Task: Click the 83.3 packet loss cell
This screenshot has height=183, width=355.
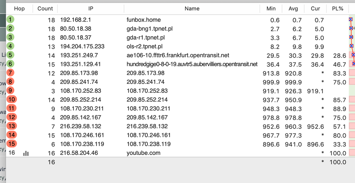Action: tap(340, 73)
